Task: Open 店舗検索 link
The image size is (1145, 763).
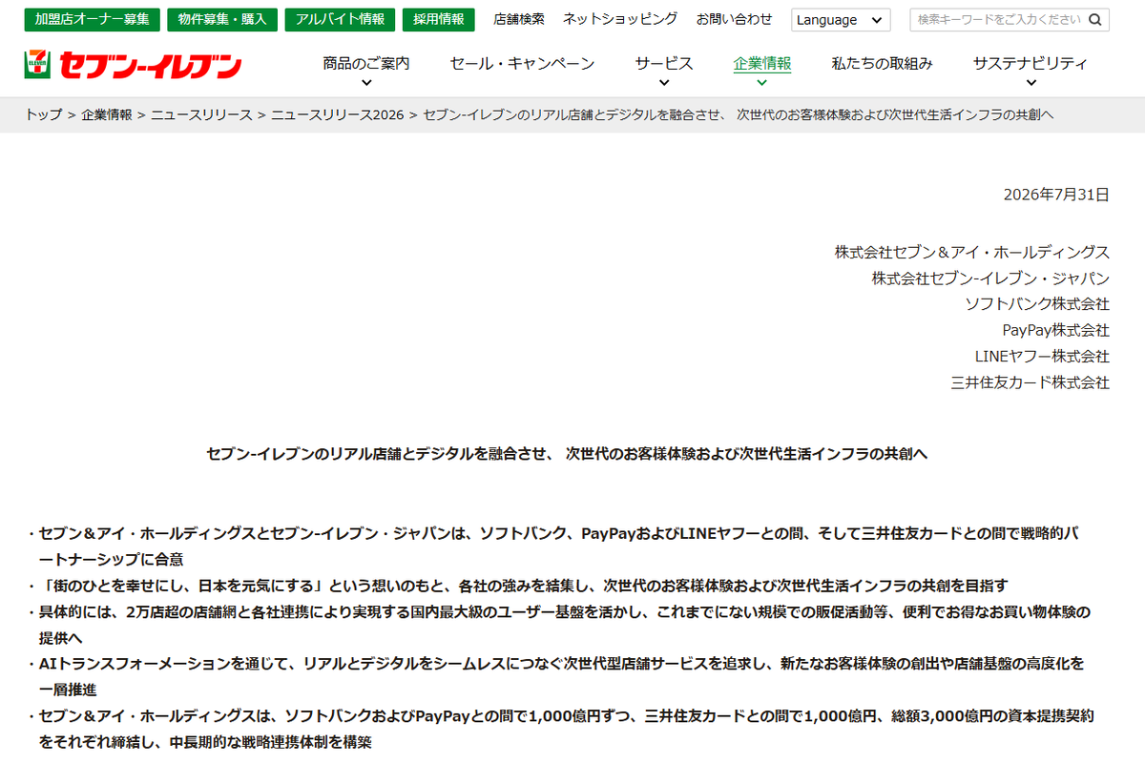Action: (519, 19)
